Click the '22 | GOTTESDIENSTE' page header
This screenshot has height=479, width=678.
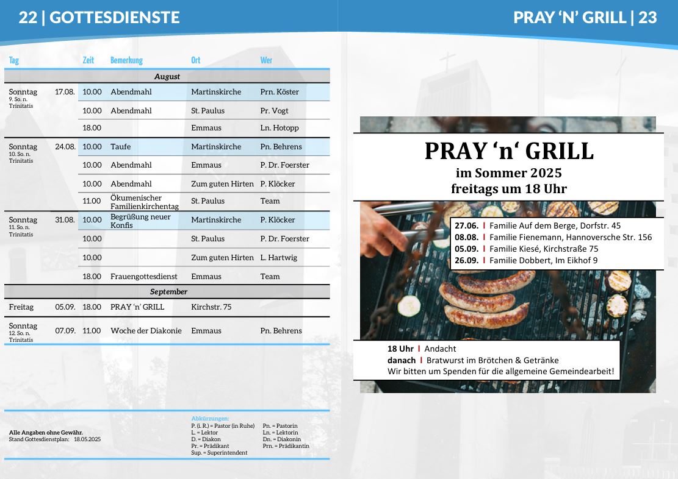[x=99, y=18]
